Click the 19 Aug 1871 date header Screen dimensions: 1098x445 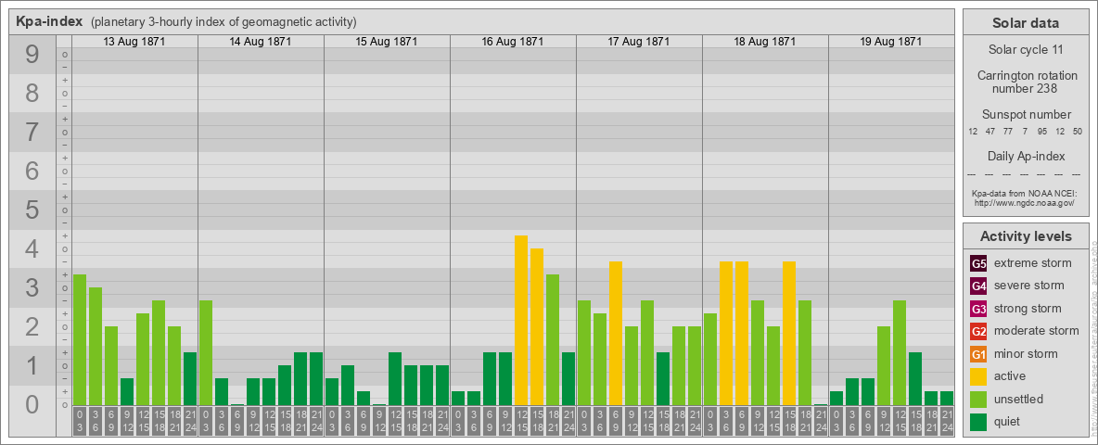tap(890, 42)
